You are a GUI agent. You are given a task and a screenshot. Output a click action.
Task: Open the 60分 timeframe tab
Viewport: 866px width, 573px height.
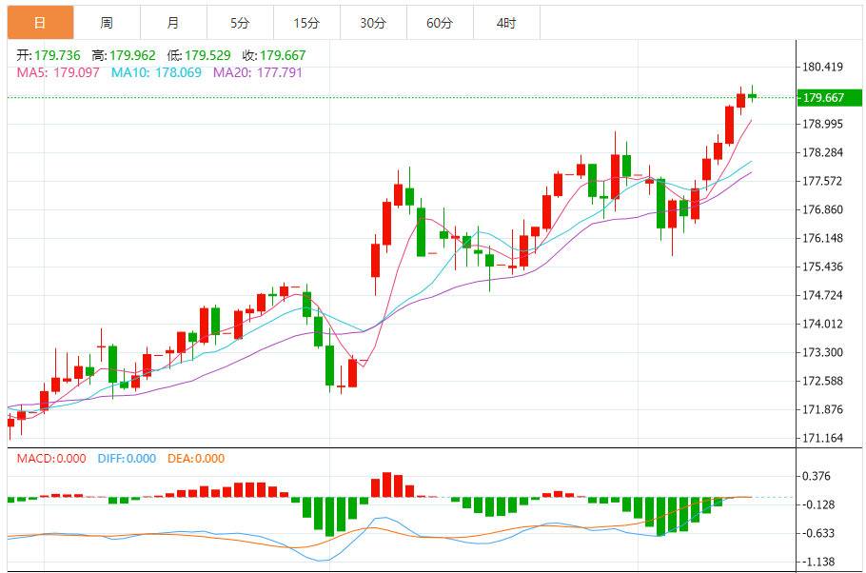(x=440, y=23)
